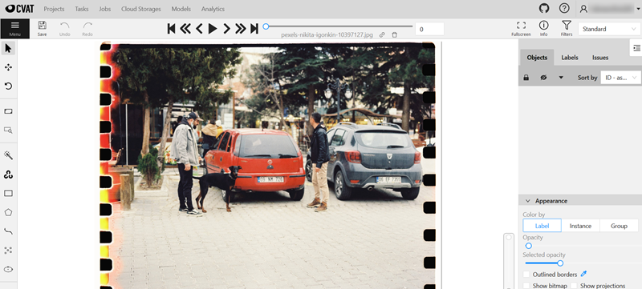Open the Tasks page
This screenshot has width=642, height=289.
[82, 9]
